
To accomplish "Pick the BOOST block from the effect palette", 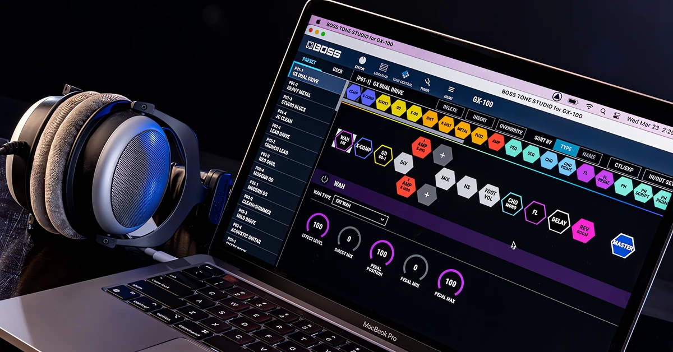I will point(384,103).
